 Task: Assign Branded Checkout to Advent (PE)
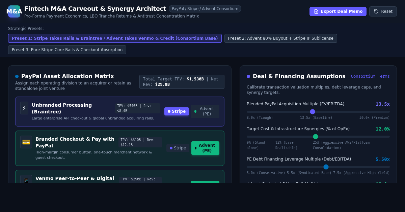[205, 148]
